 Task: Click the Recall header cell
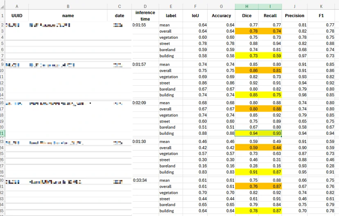coord(270,16)
